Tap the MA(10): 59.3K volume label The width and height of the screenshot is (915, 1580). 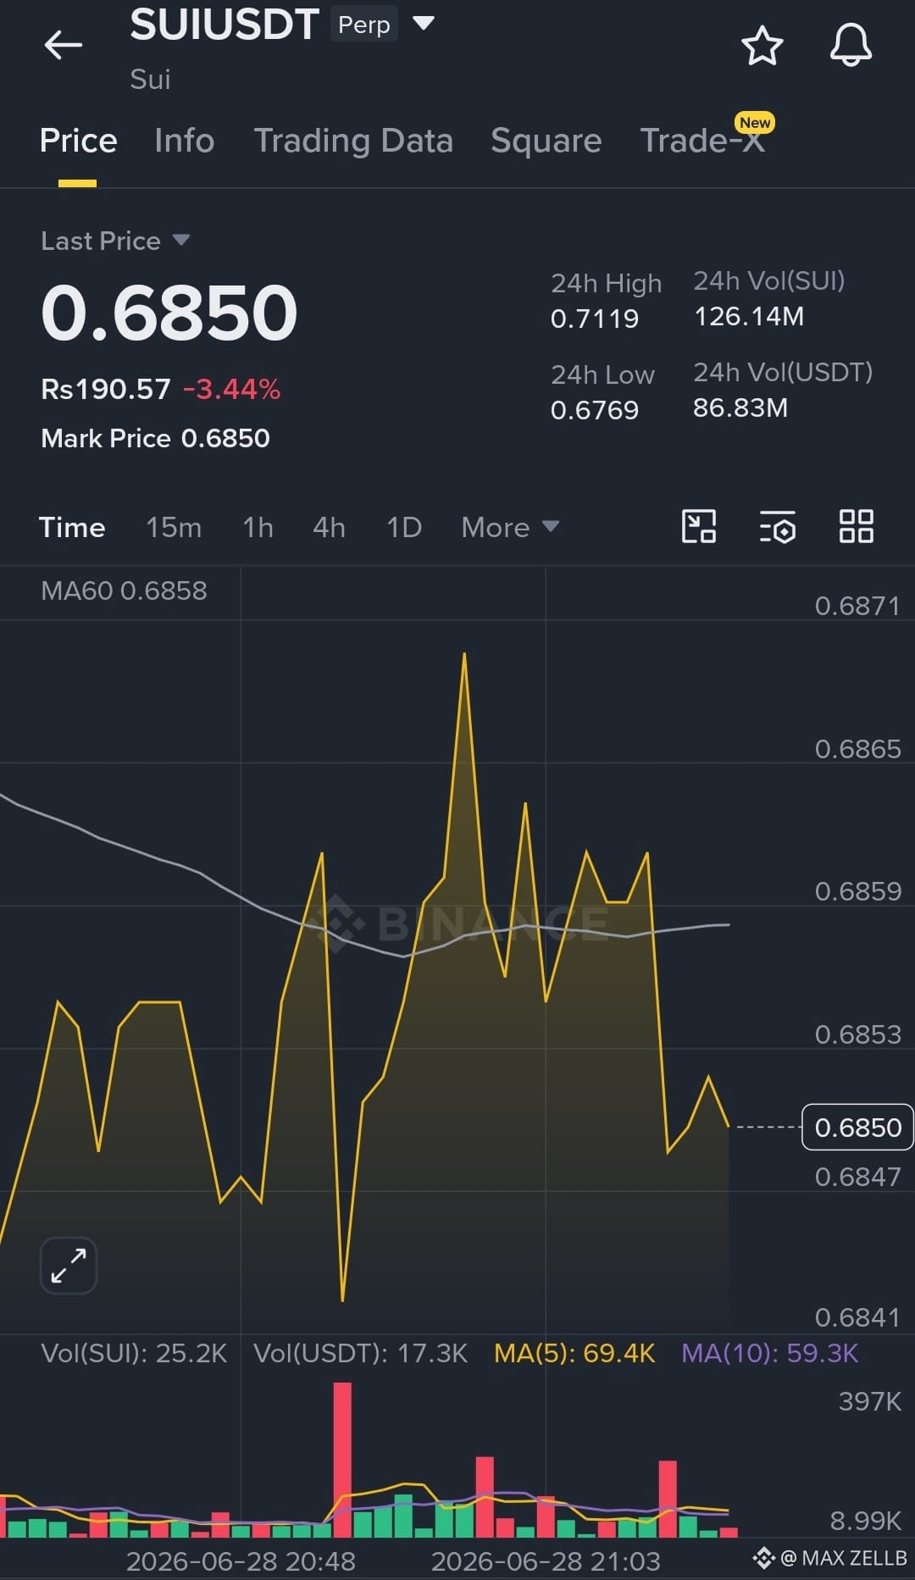pos(770,1353)
